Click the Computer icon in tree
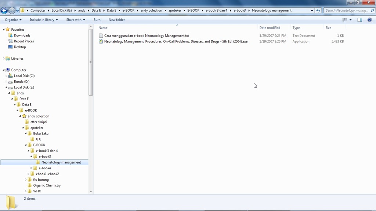 point(8,70)
